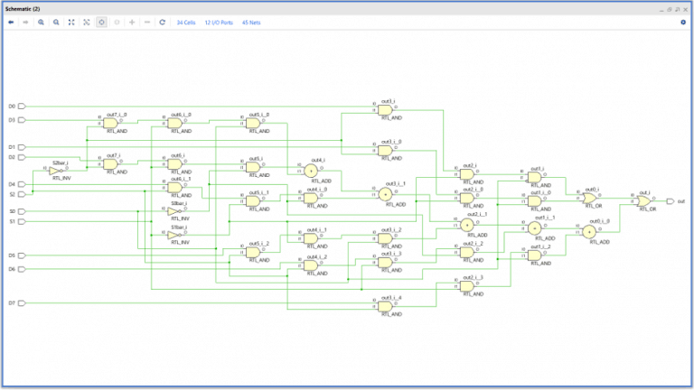Select input port S0
This screenshot has height=390, width=694.
pos(22,211)
